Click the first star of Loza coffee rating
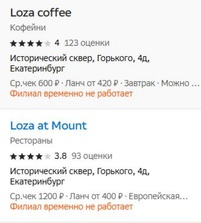Screen dimensions: 201x223 14,43
